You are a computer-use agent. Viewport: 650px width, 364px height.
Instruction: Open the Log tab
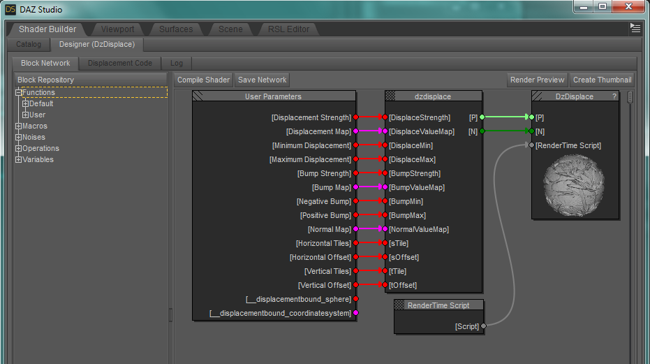[176, 63]
